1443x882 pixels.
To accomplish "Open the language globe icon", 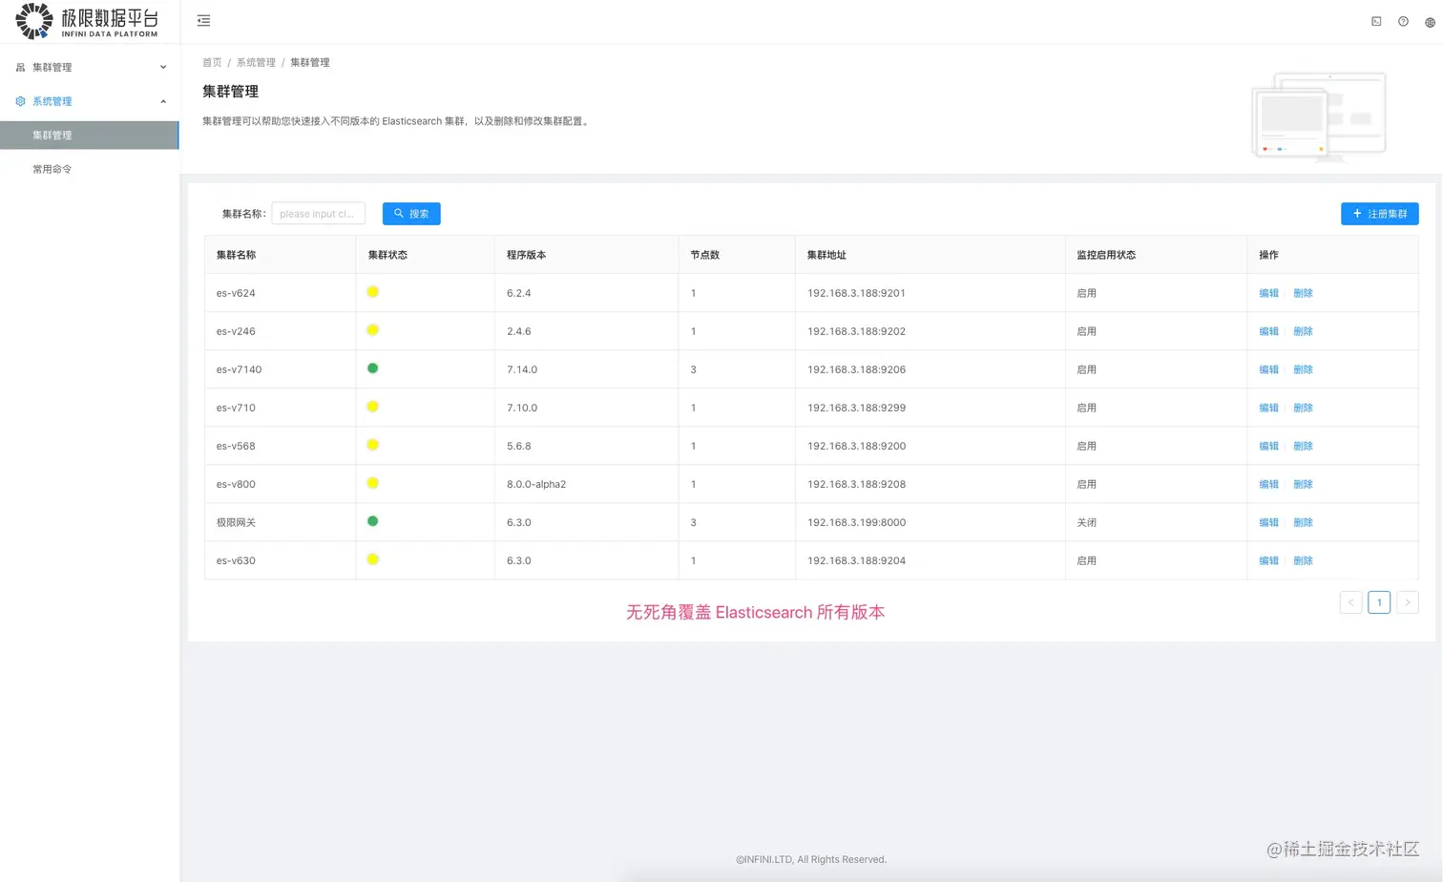I will pyautogui.click(x=1430, y=22).
